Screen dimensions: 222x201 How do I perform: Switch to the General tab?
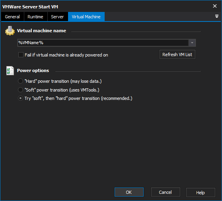[12, 17]
